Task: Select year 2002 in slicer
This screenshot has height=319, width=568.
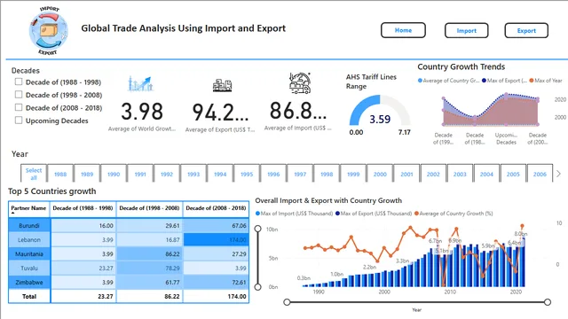Action: pos(433,174)
